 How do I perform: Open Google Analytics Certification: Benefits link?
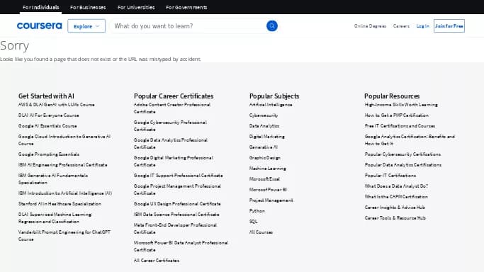pyautogui.click(x=410, y=140)
